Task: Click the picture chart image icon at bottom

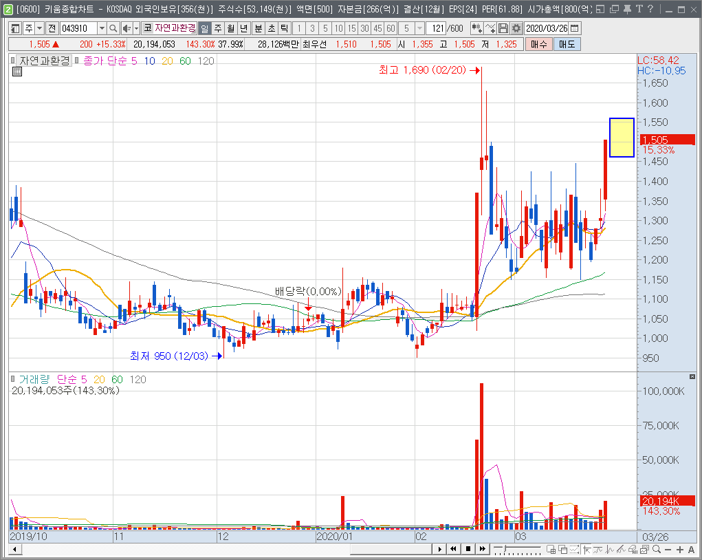Action: 645,549
